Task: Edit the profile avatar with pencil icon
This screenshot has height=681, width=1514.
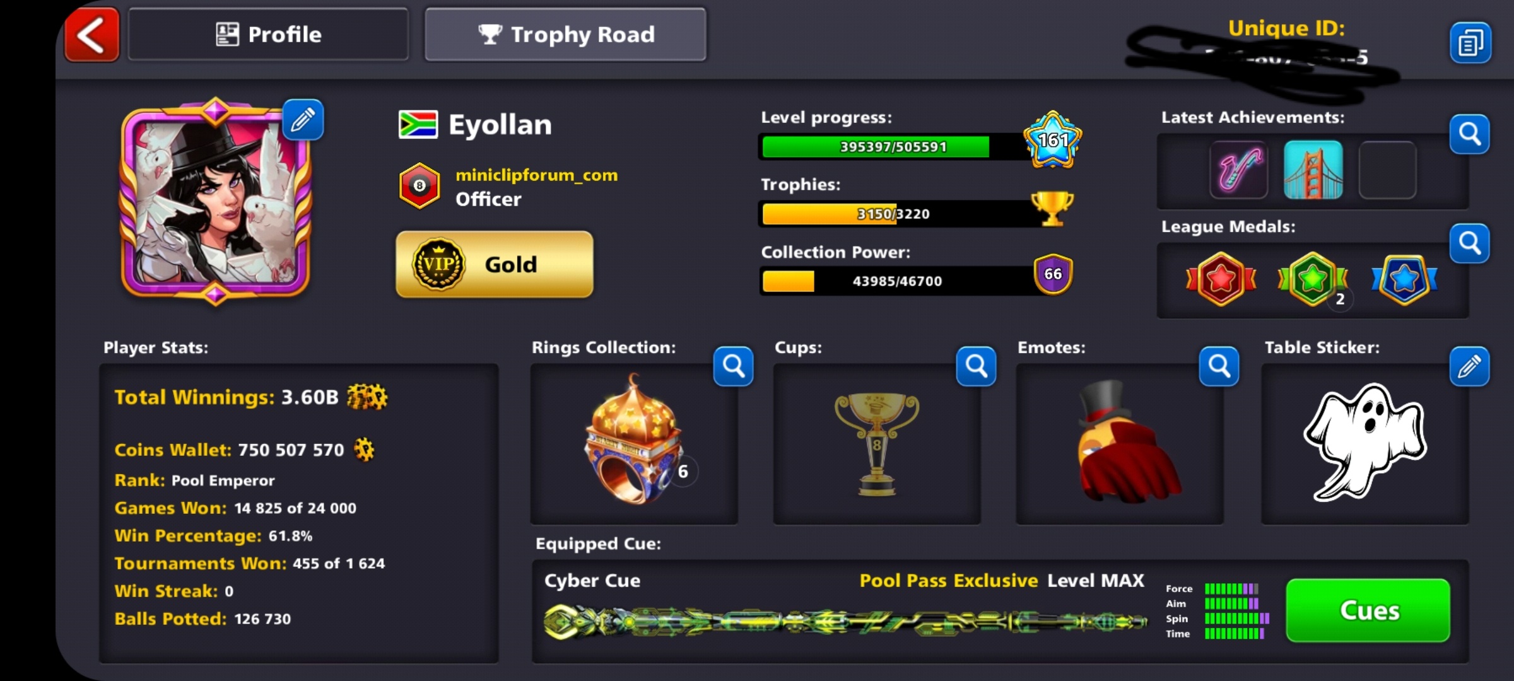Action: point(303,120)
